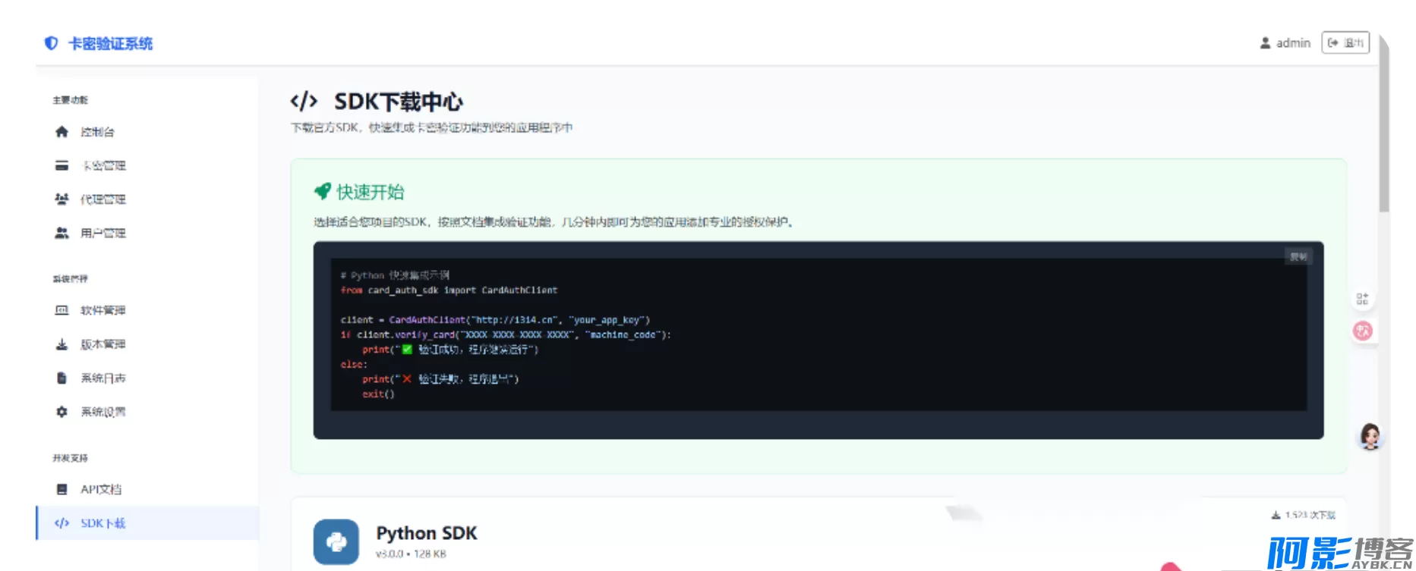Viewport: 1416px width, 571px height.
Task: Click the software icon for 软件管理
Action: pyautogui.click(x=61, y=310)
